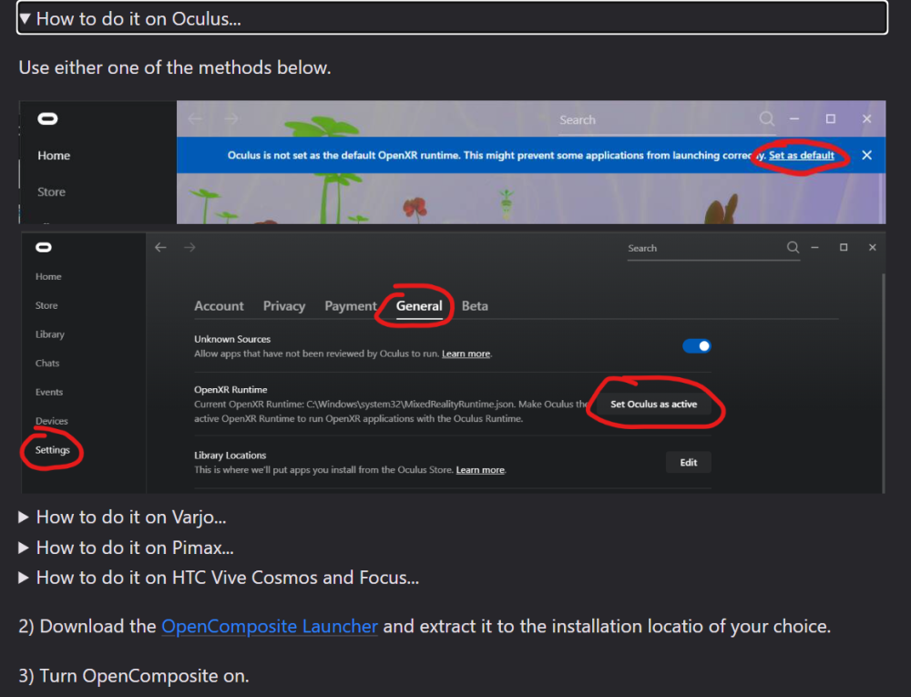Click Set as default link in blue banner
The height and width of the screenshot is (697, 911).
(801, 155)
